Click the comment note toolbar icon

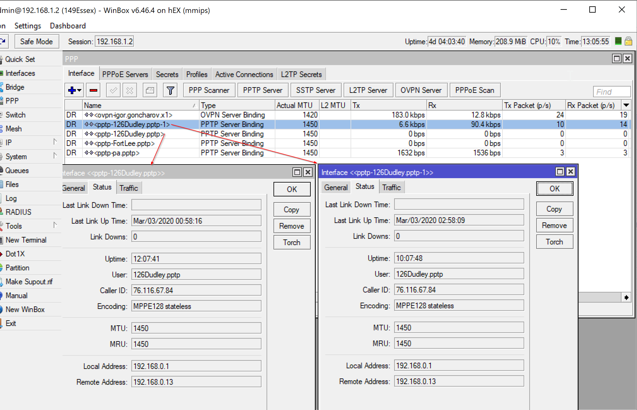[150, 91]
